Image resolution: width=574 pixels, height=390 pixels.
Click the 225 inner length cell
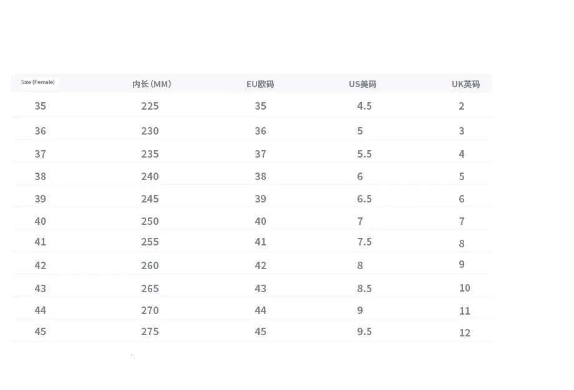150,106
